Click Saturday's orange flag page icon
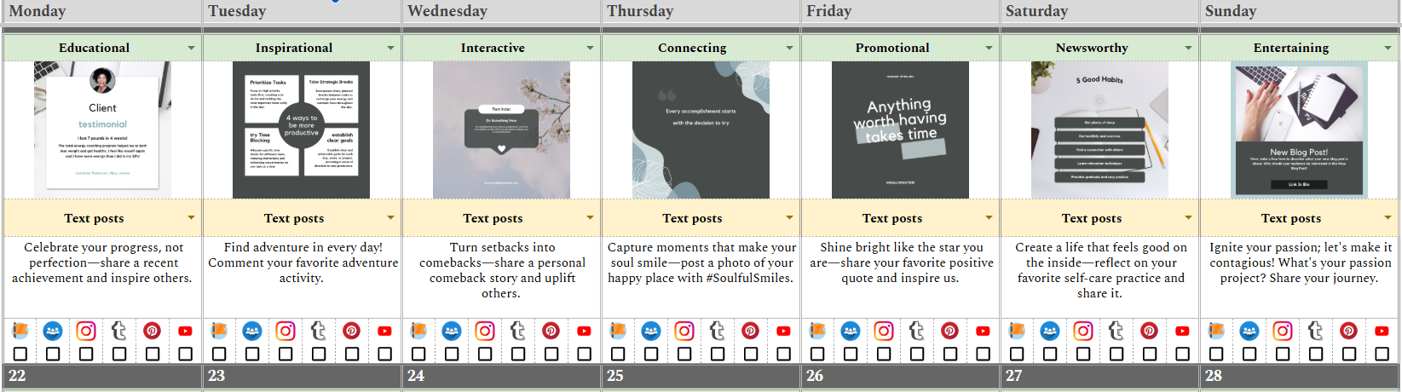This screenshot has height=392, width=1402. tap(1017, 331)
